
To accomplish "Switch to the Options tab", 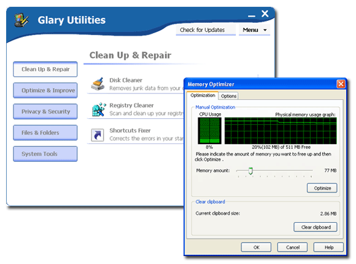I will pyautogui.click(x=228, y=96).
